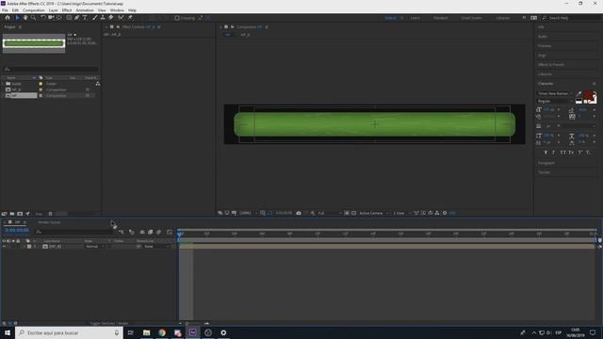Click the Frame Blending enable icon in the timeline

151,233
